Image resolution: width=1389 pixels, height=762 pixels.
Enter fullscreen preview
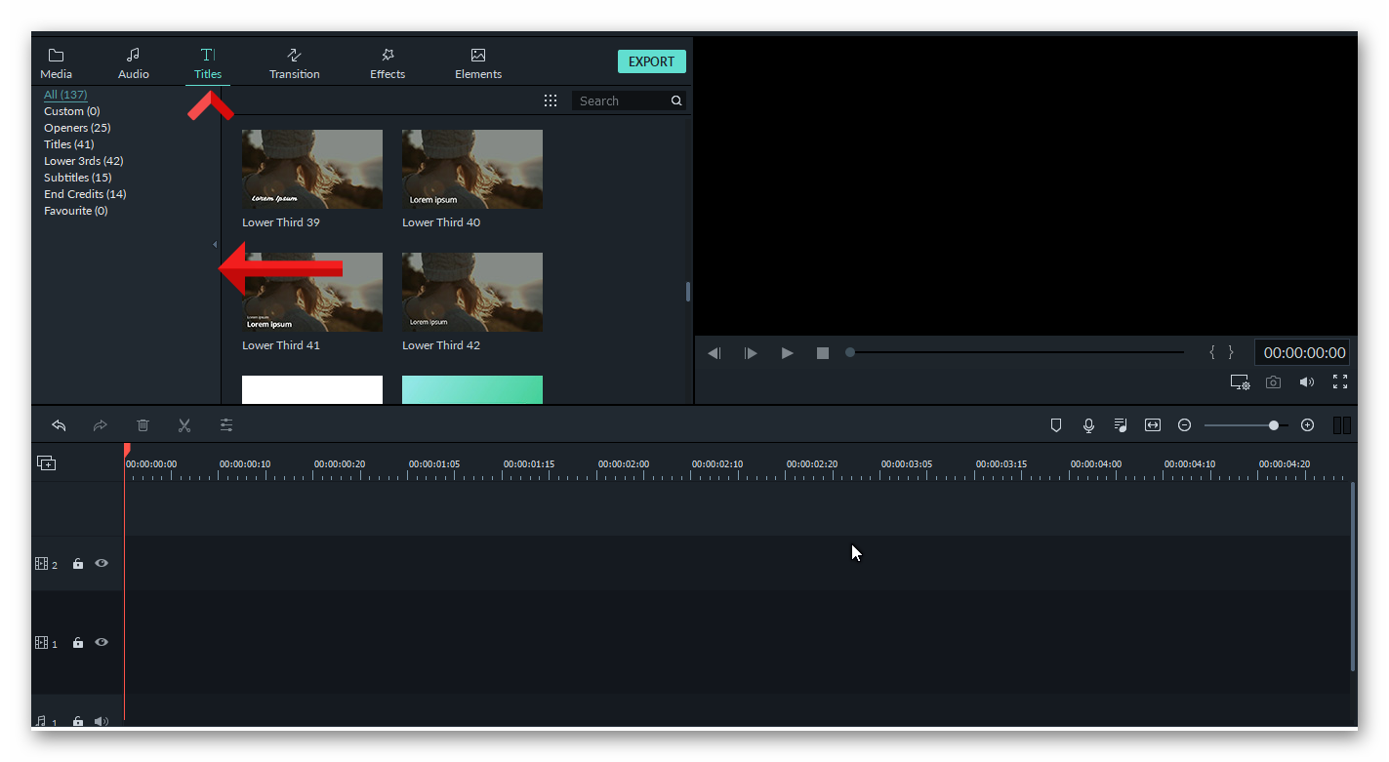[1340, 381]
